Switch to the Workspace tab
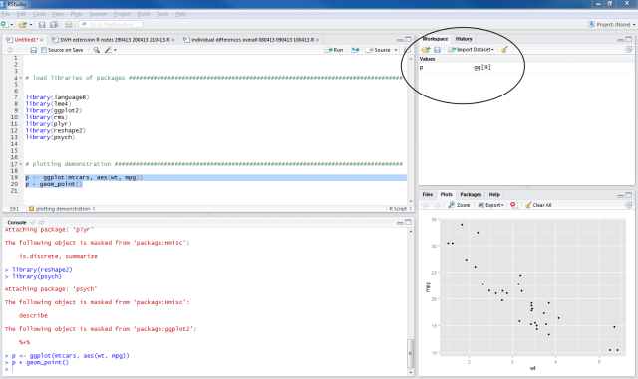This screenshot has width=638, height=379. 435,39
